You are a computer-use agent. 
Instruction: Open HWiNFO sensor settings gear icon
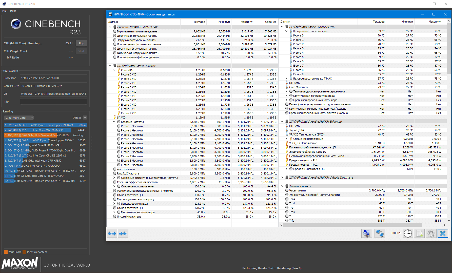tap(431, 233)
